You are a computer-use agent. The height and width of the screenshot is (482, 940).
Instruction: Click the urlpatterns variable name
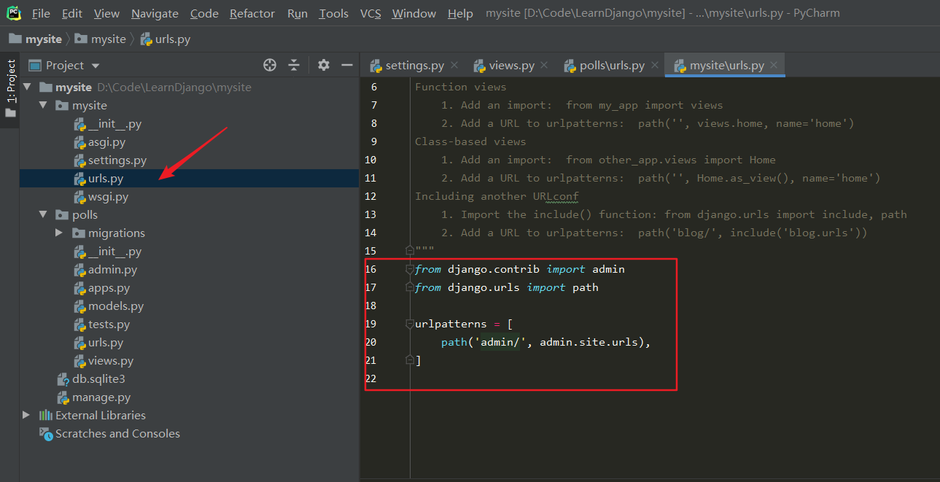pyautogui.click(x=451, y=324)
